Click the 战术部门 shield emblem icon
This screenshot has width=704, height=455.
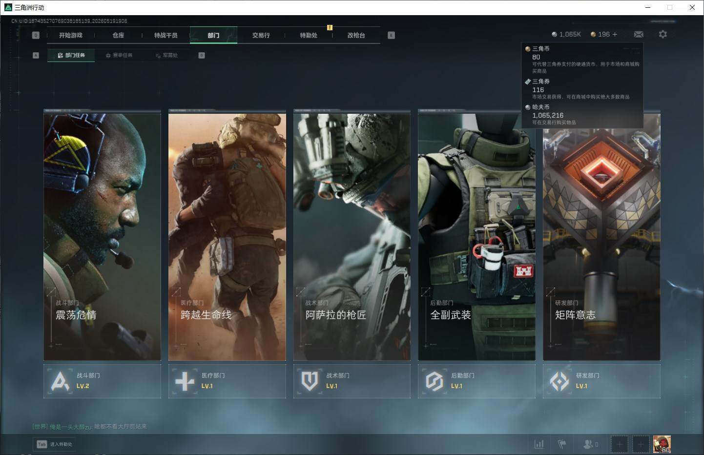310,381
